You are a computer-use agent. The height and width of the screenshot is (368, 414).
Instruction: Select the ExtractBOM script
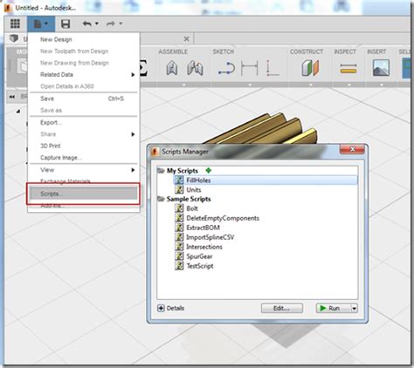point(197,228)
